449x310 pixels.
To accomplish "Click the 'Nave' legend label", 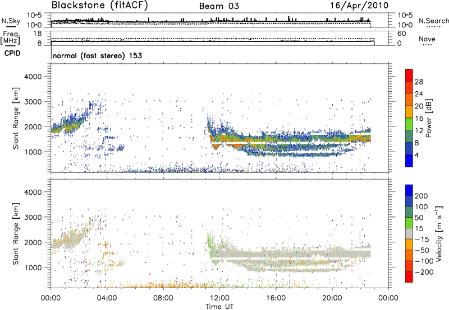I will click(427, 39).
